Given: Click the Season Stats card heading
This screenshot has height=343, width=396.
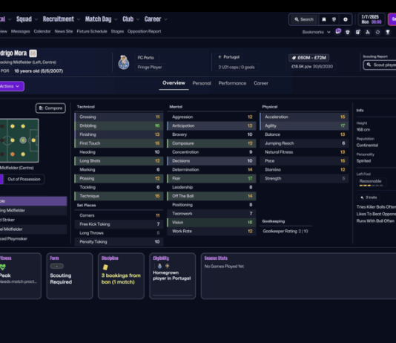Looking at the screenshot, I should point(216,258).
